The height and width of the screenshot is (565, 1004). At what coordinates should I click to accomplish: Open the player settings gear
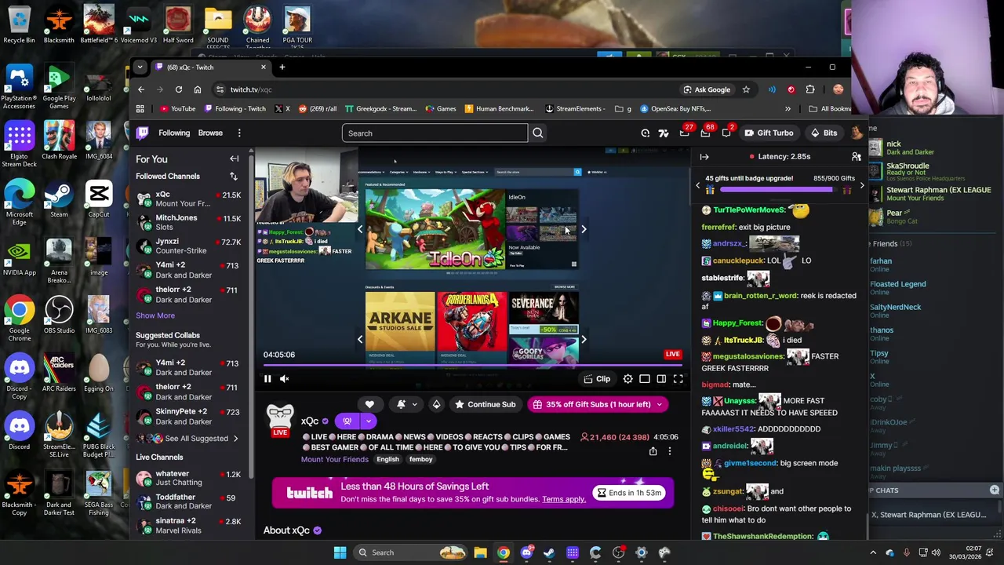pos(627,379)
